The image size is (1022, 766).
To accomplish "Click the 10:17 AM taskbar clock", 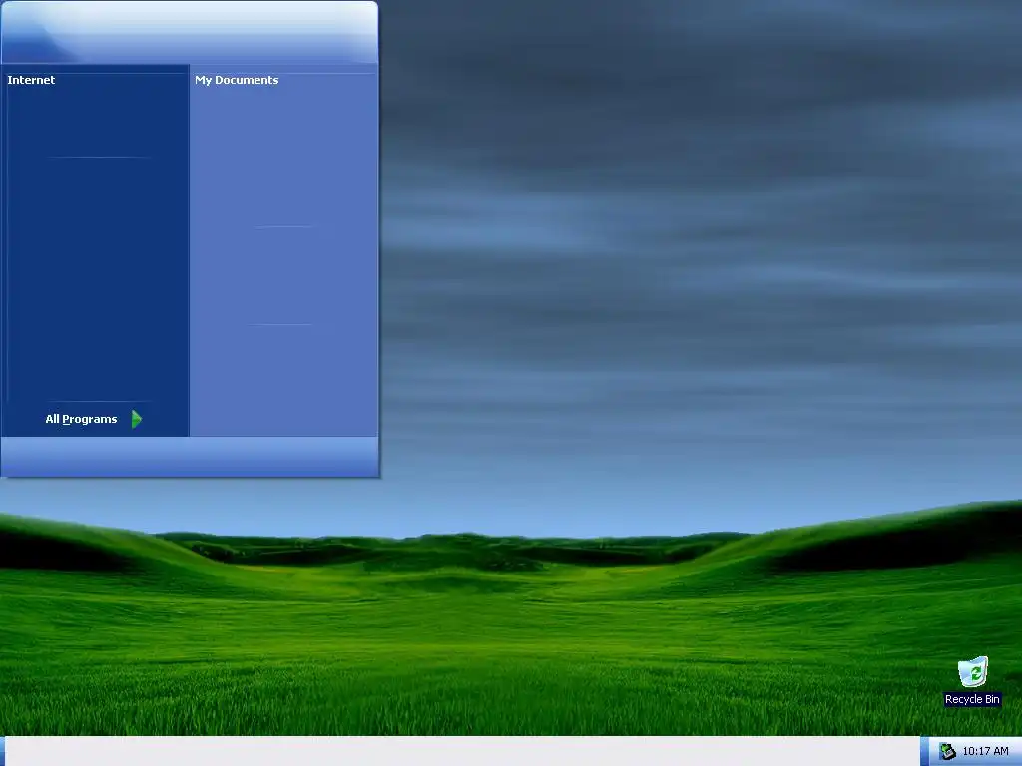I will coord(985,752).
